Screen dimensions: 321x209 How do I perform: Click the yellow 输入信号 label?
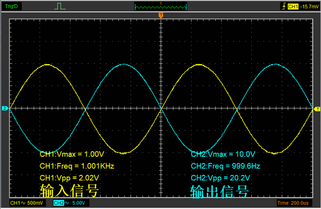pyautogui.click(x=68, y=191)
